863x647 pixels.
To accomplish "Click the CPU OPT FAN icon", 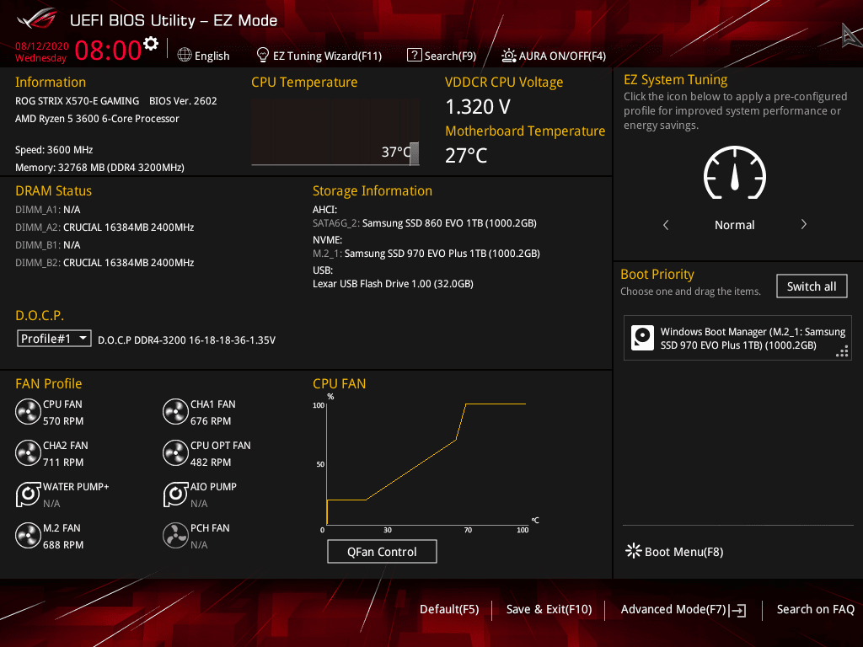I will click(175, 452).
